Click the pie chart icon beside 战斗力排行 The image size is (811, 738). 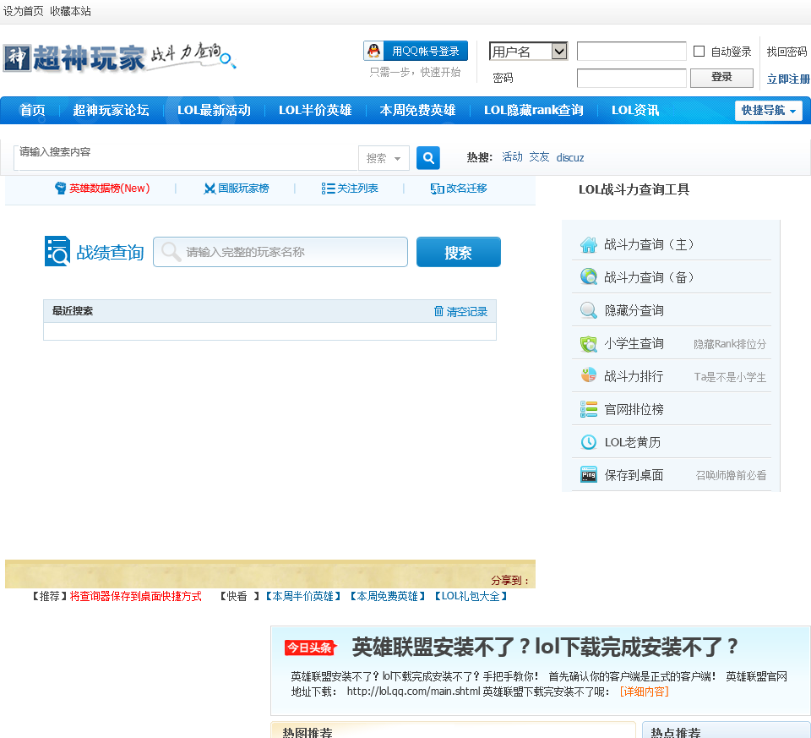[x=589, y=375]
